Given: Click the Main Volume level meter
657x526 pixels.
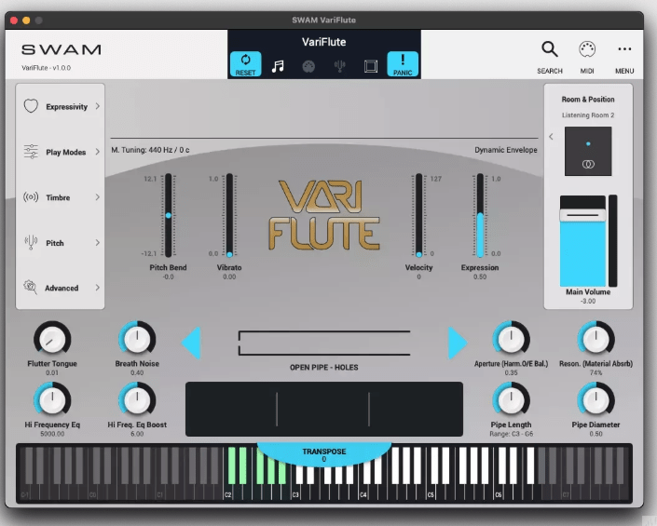Looking at the screenshot, I should (612, 240).
